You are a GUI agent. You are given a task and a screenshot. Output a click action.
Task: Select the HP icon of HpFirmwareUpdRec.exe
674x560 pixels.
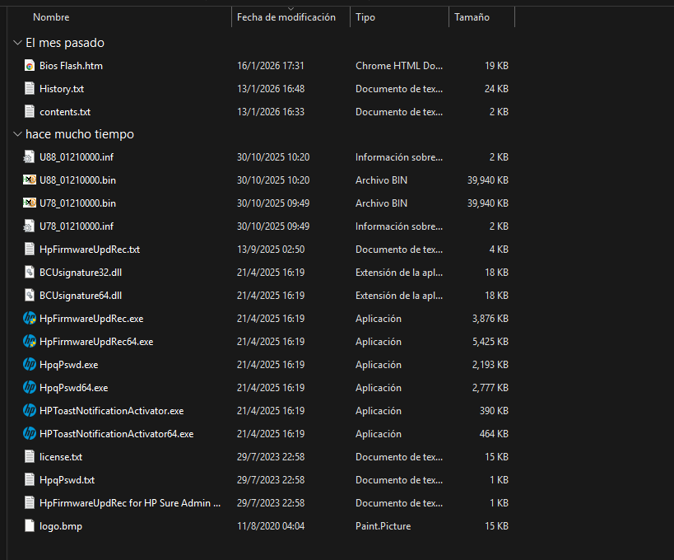(x=30, y=318)
